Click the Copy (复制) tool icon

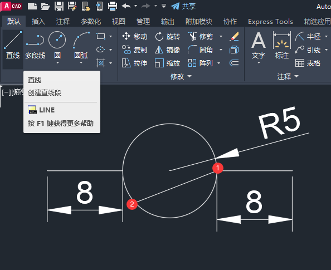126,50
